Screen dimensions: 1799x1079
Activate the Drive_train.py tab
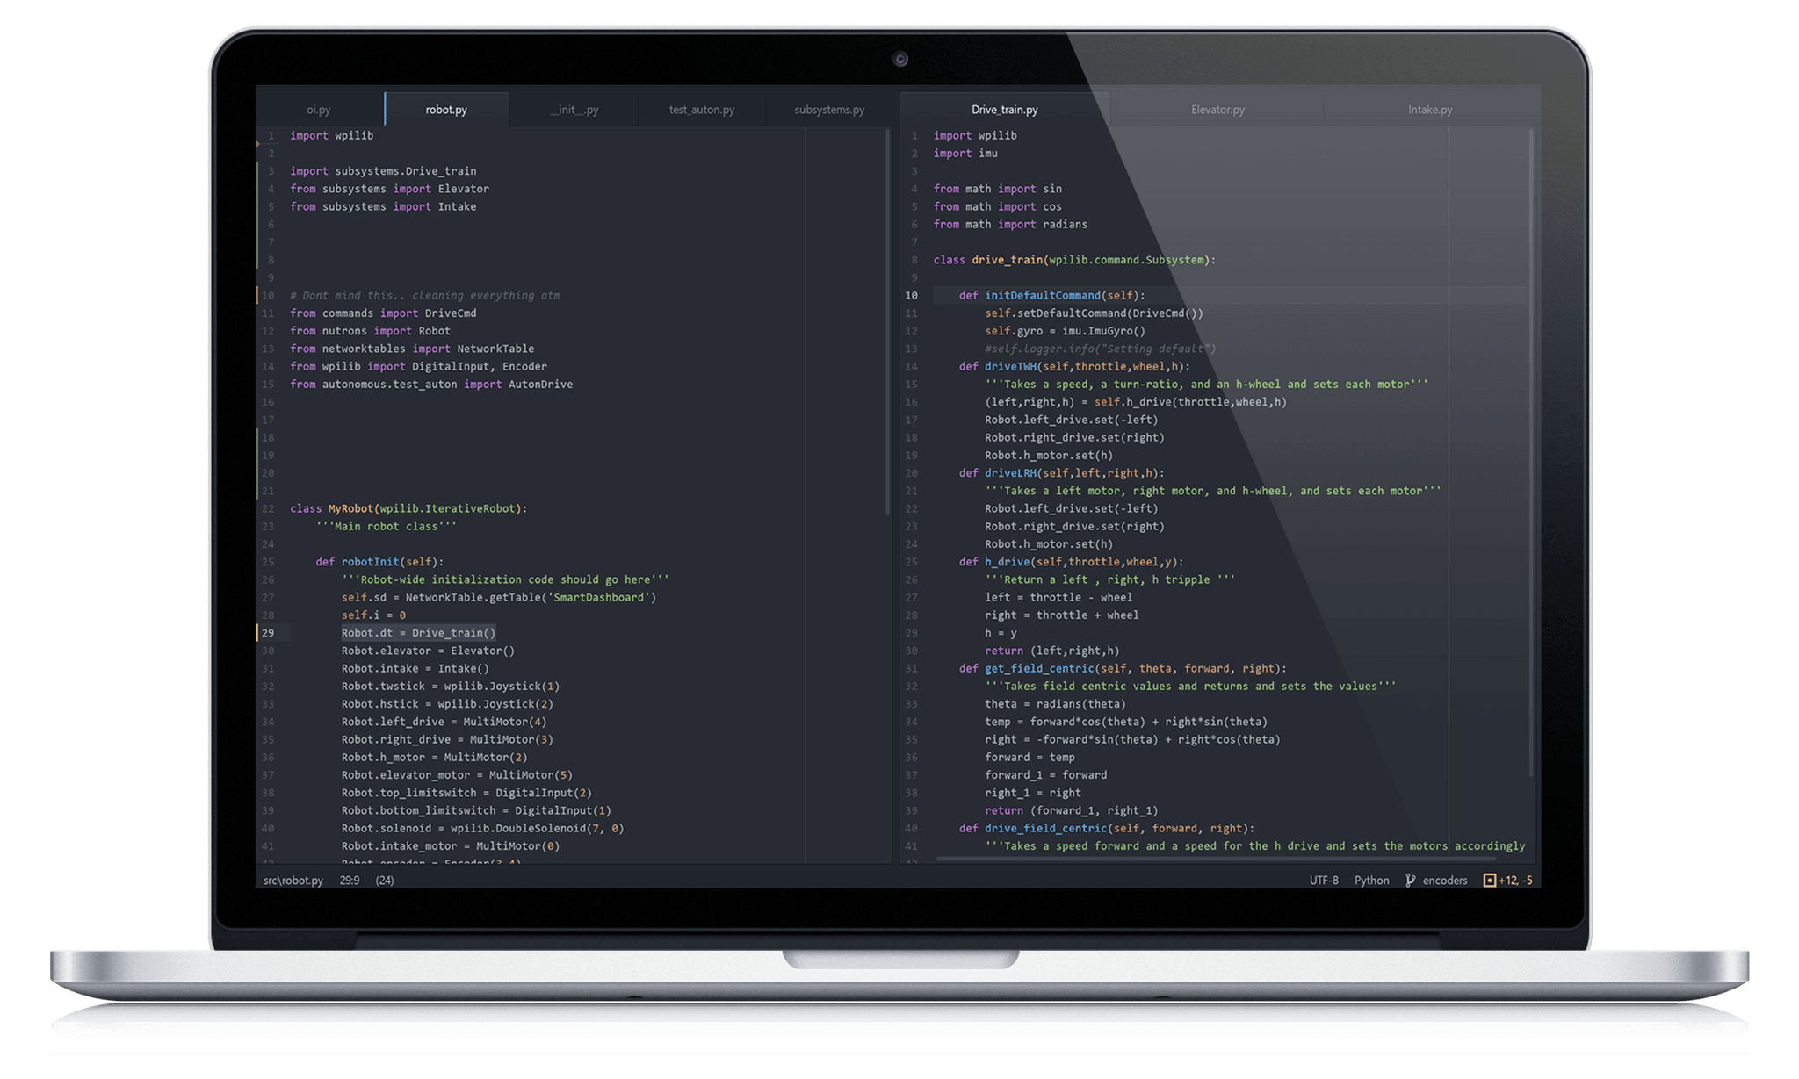pos(1004,110)
